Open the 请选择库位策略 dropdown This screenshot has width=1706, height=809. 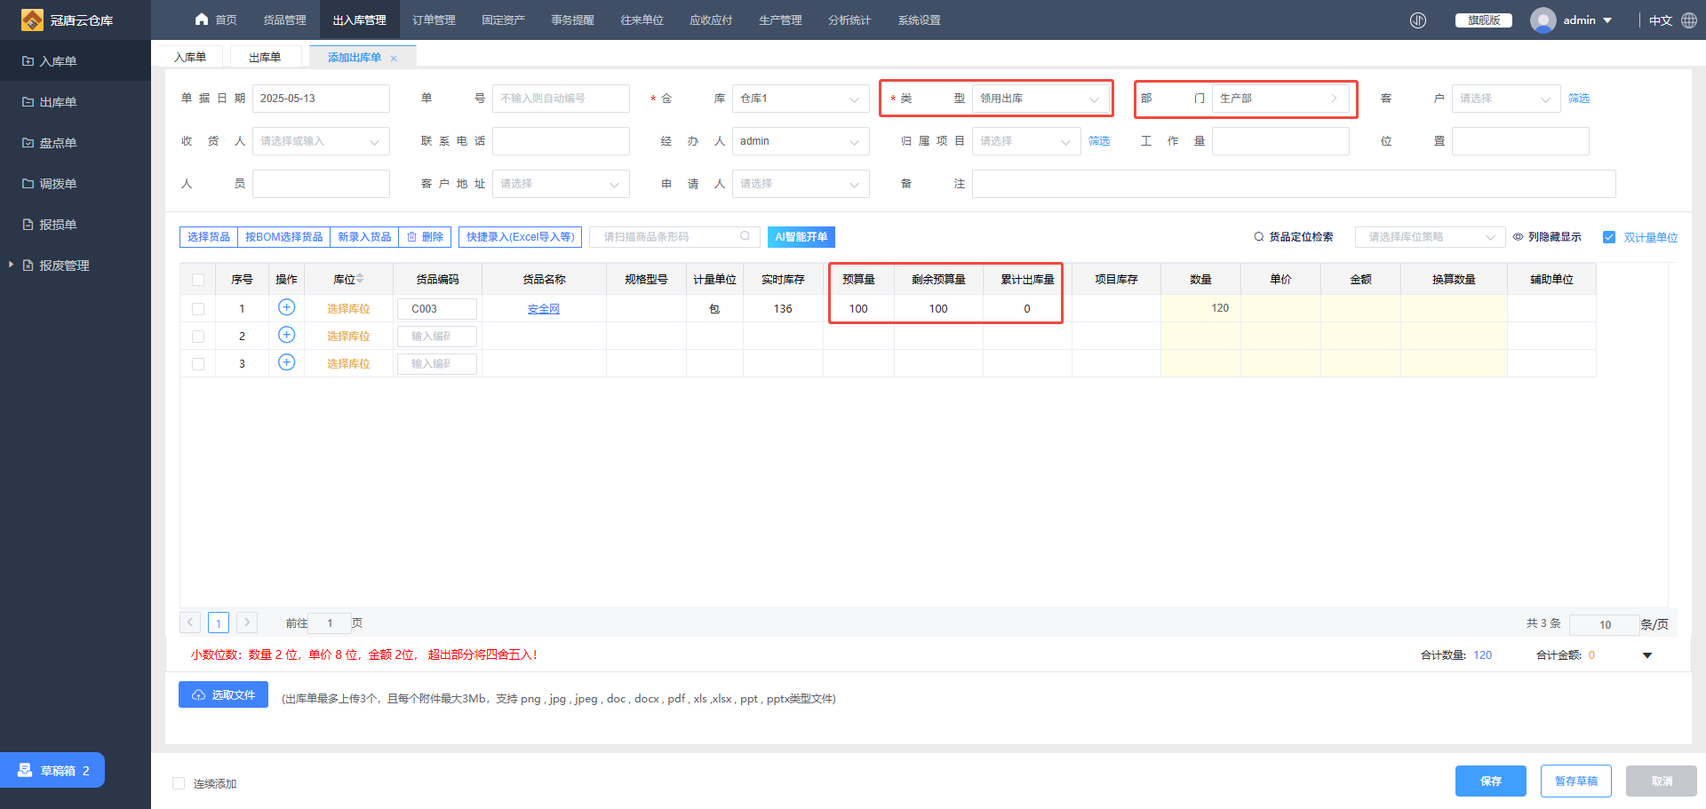[1430, 237]
